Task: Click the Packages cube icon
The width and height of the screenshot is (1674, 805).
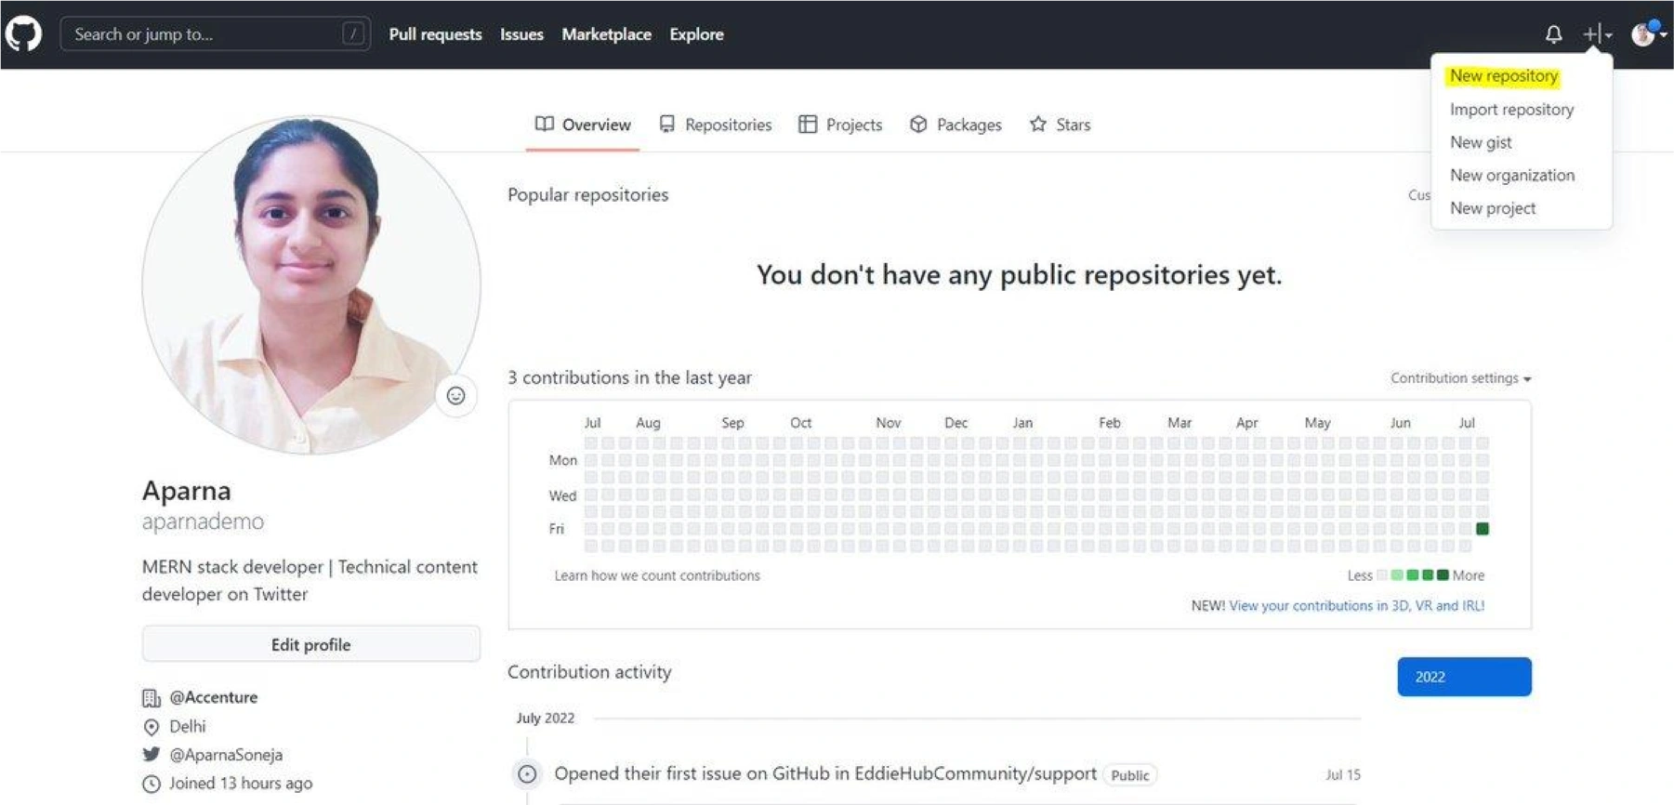Action: (918, 125)
